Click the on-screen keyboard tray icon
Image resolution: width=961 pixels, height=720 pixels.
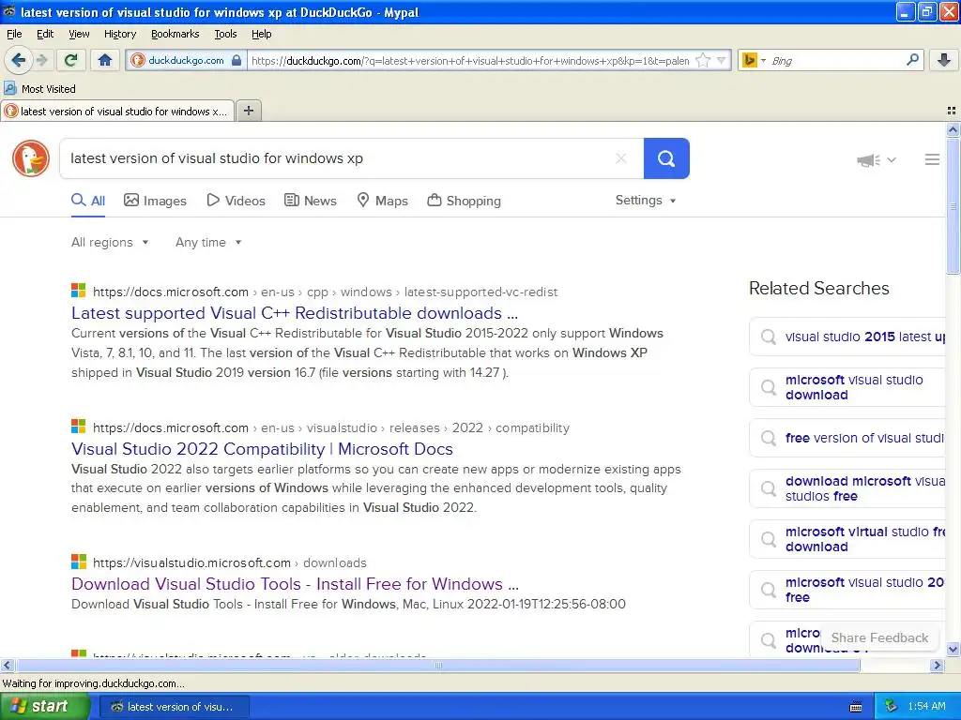(856, 707)
